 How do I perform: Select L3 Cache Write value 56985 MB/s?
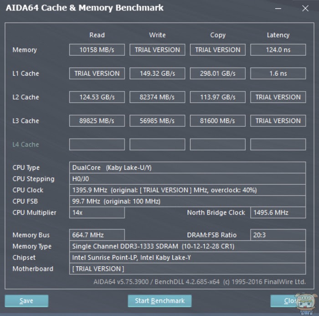(157, 121)
